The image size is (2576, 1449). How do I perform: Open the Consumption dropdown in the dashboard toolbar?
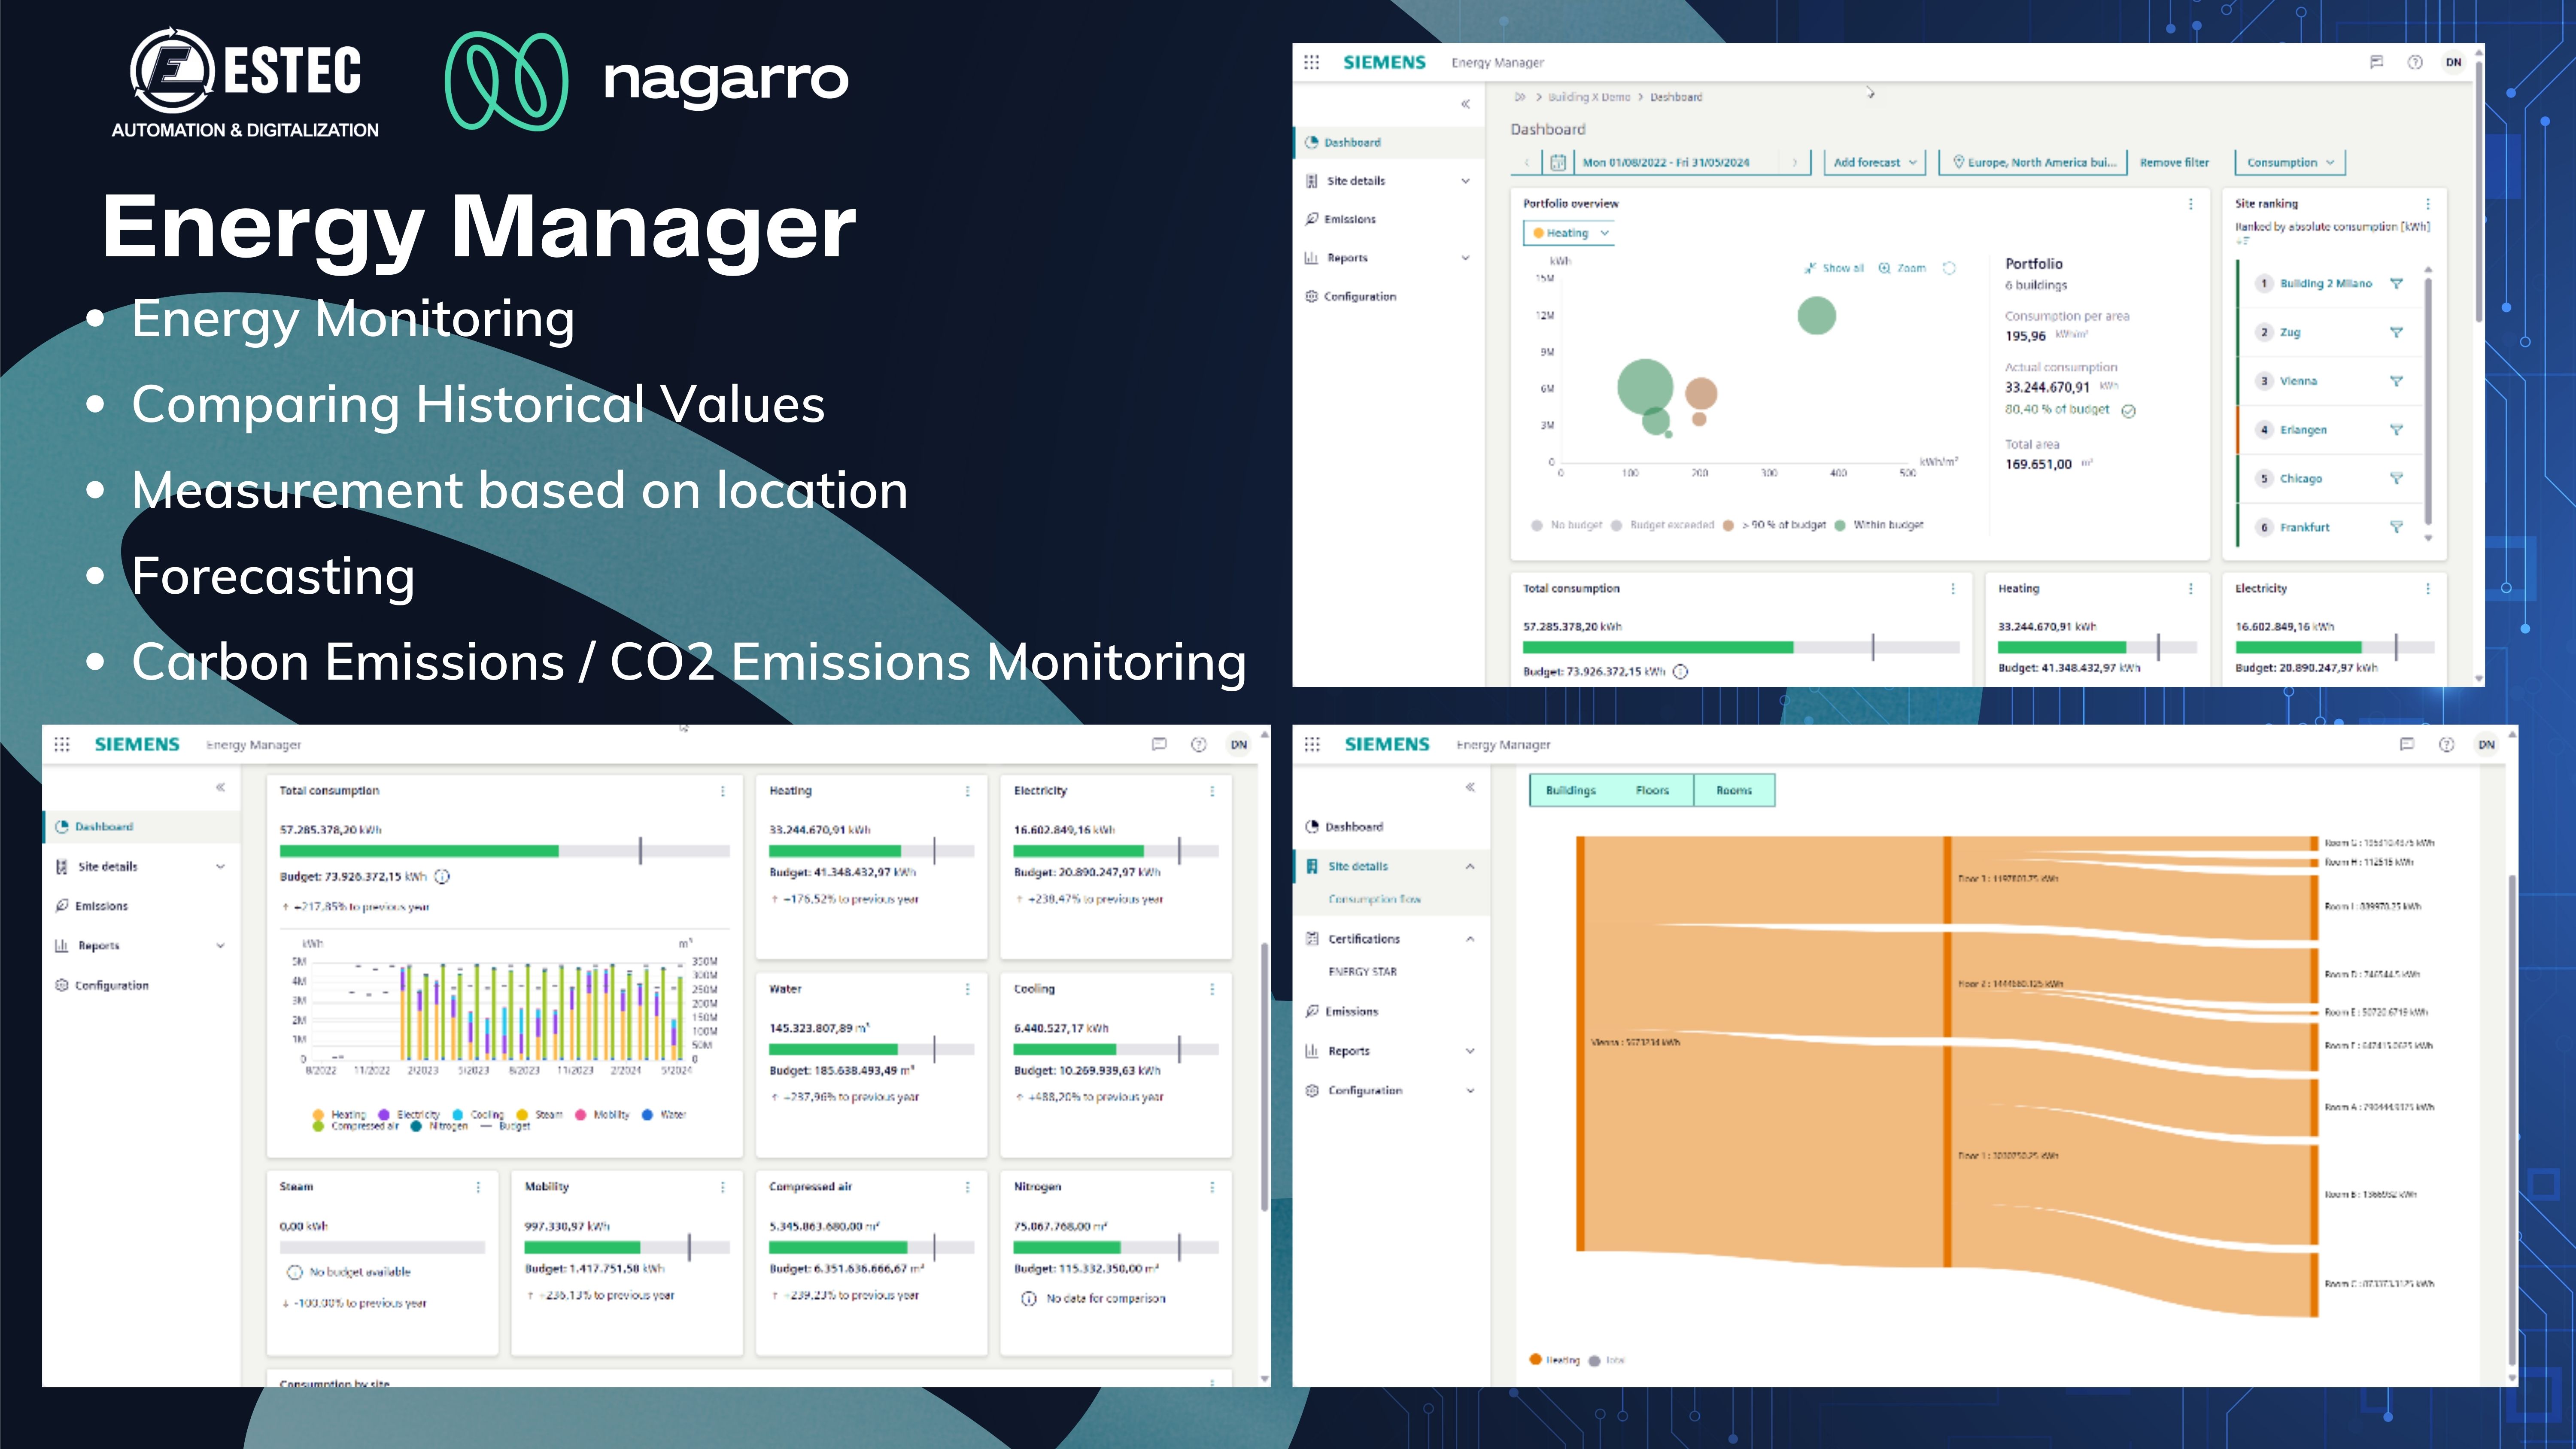[2289, 162]
